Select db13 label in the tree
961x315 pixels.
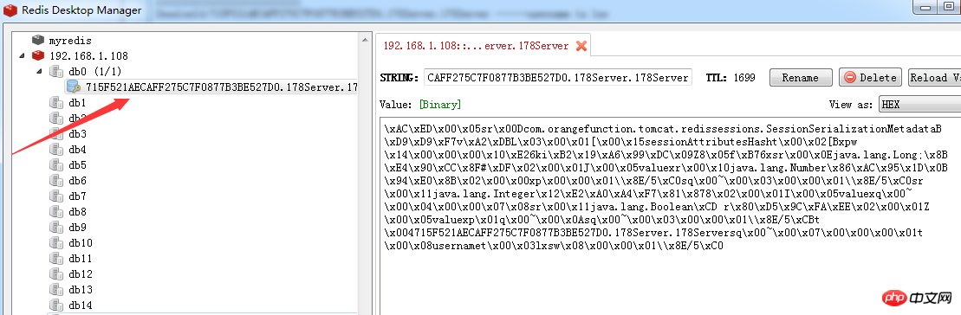81,289
